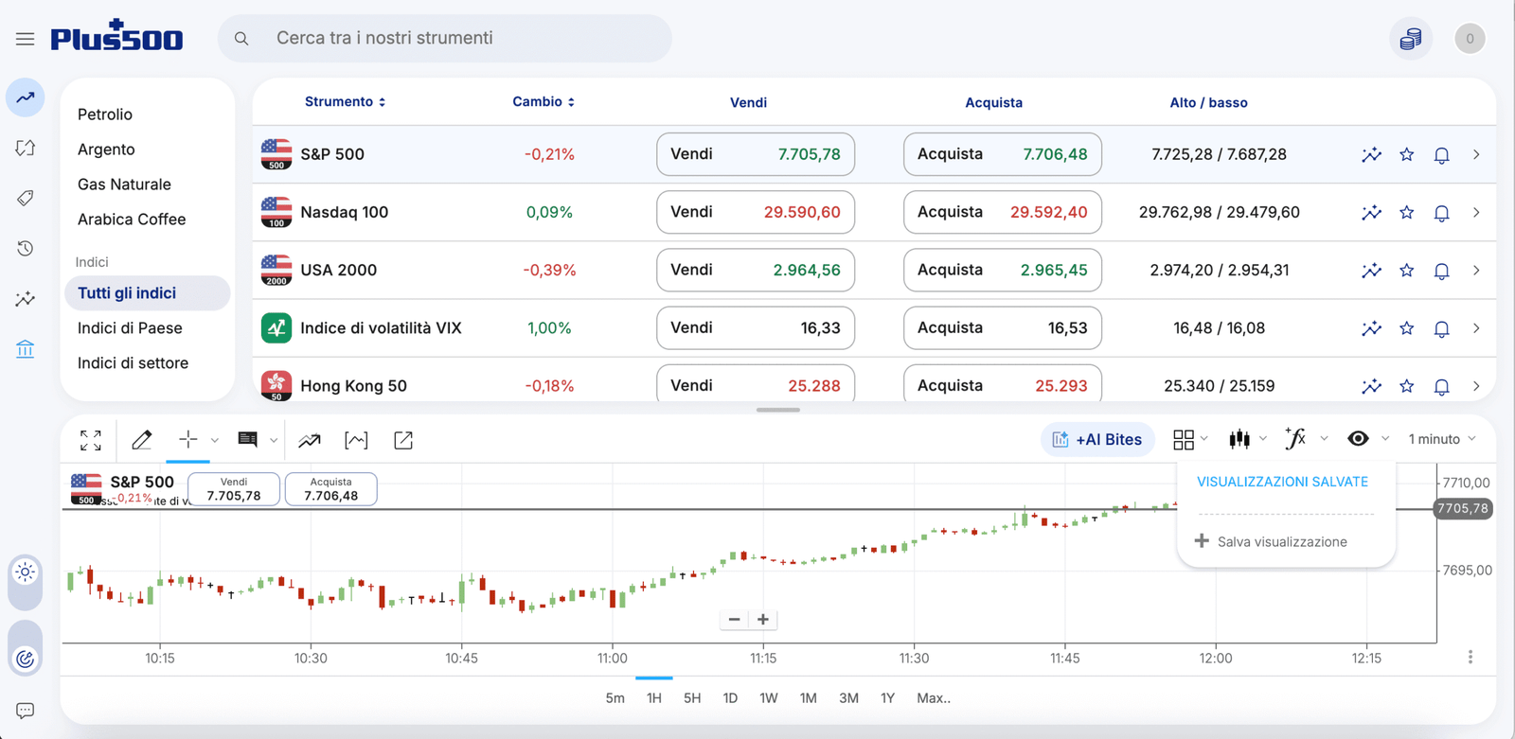Zoom in chart with plus button
The width and height of the screenshot is (1515, 739).
point(763,620)
